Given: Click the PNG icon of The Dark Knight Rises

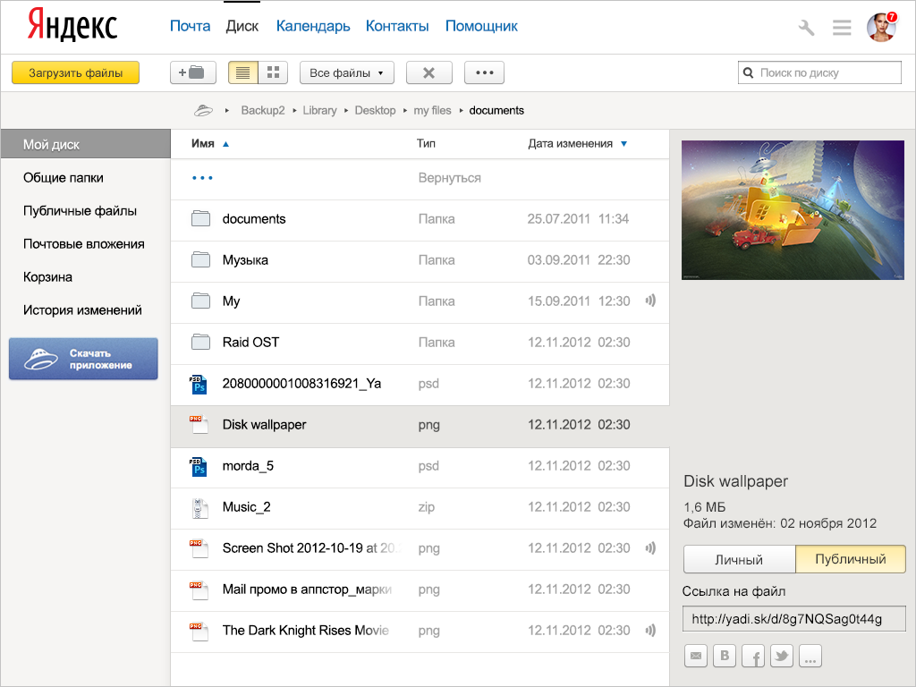Looking at the screenshot, I should [x=199, y=631].
